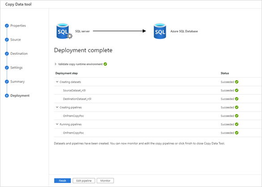
Task: Select the DestinationDataset_n5l row
Action: (158, 99)
